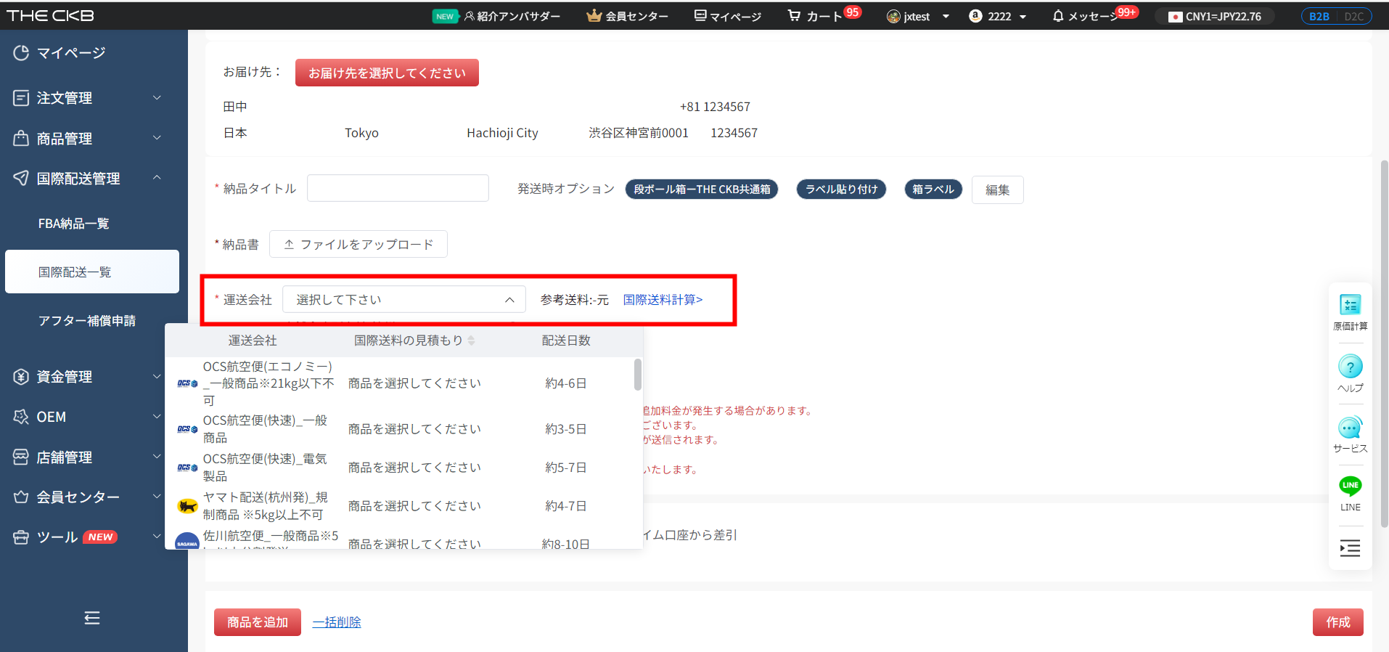Open 原価計算 calculator tool
Image resolution: width=1389 pixels, height=652 pixels.
coord(1350,313)
